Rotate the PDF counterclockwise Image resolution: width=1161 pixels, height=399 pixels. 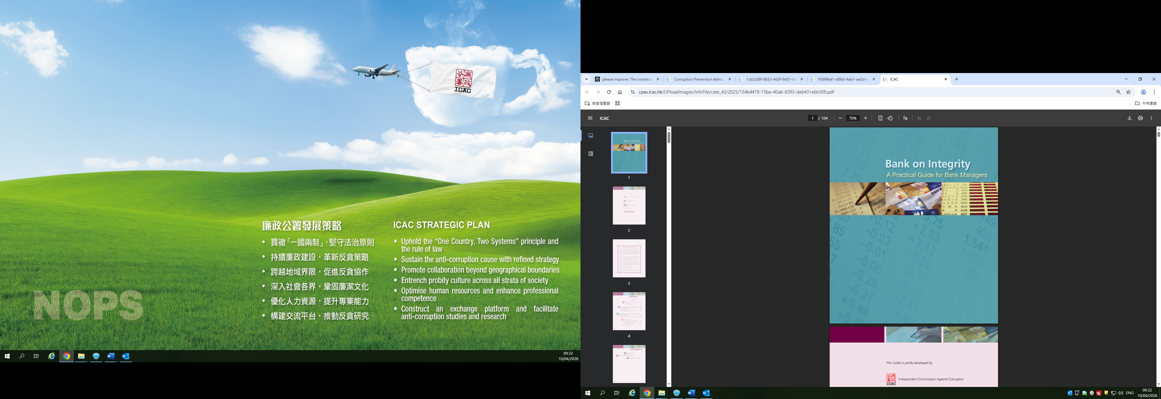(x=890, y=118)
